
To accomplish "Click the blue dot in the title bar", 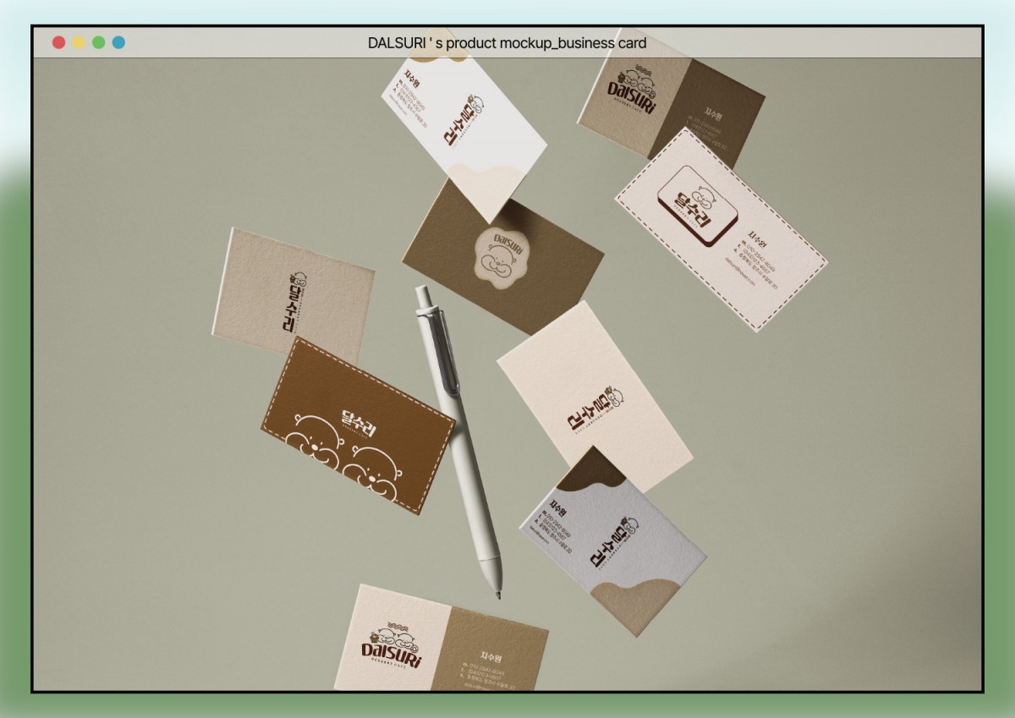I will [x=118, y=42].
